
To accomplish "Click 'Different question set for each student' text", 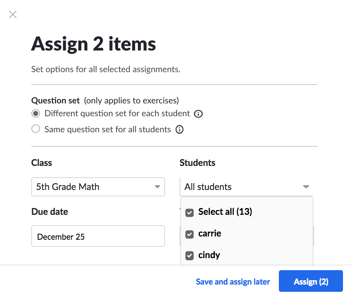I will [117, 113].
